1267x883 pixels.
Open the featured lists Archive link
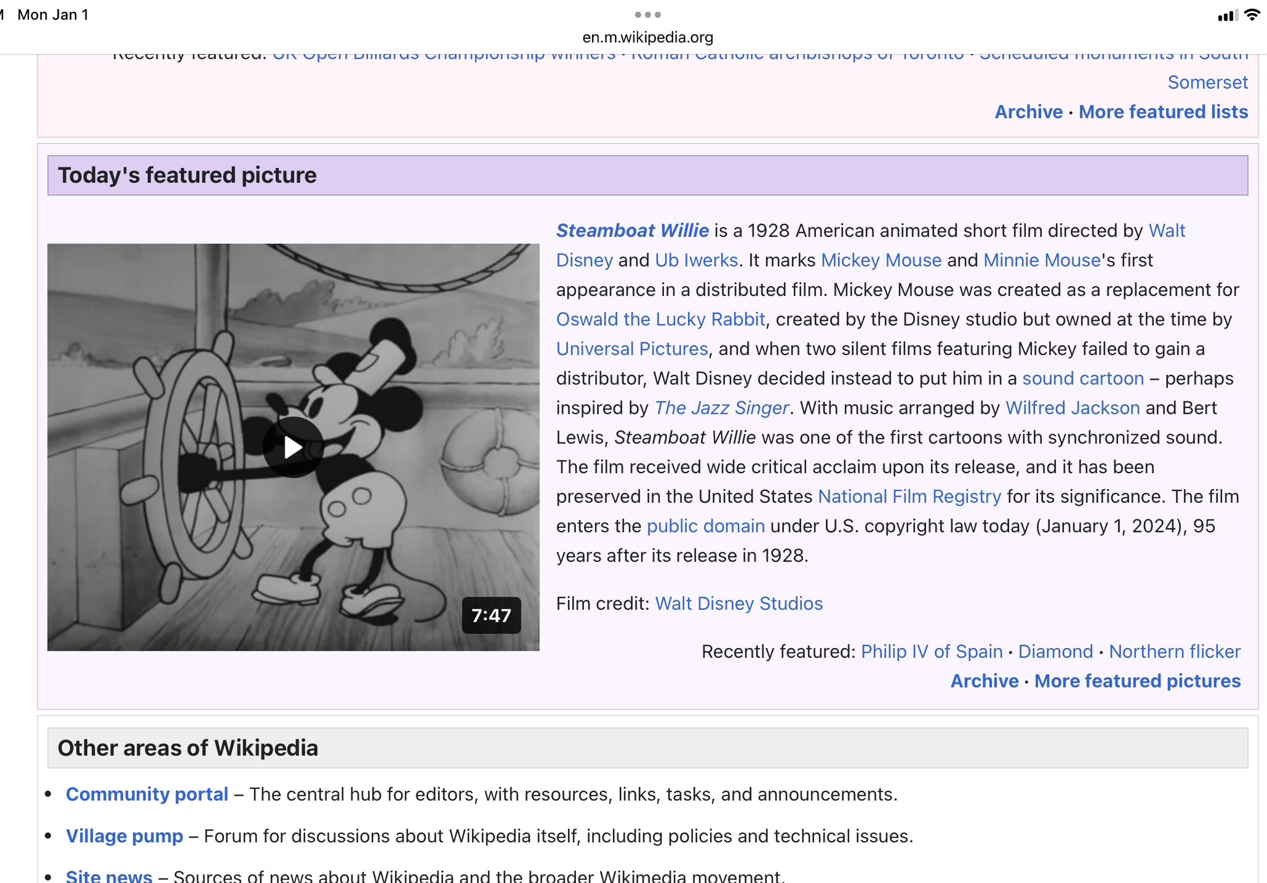click(1029, 112)
